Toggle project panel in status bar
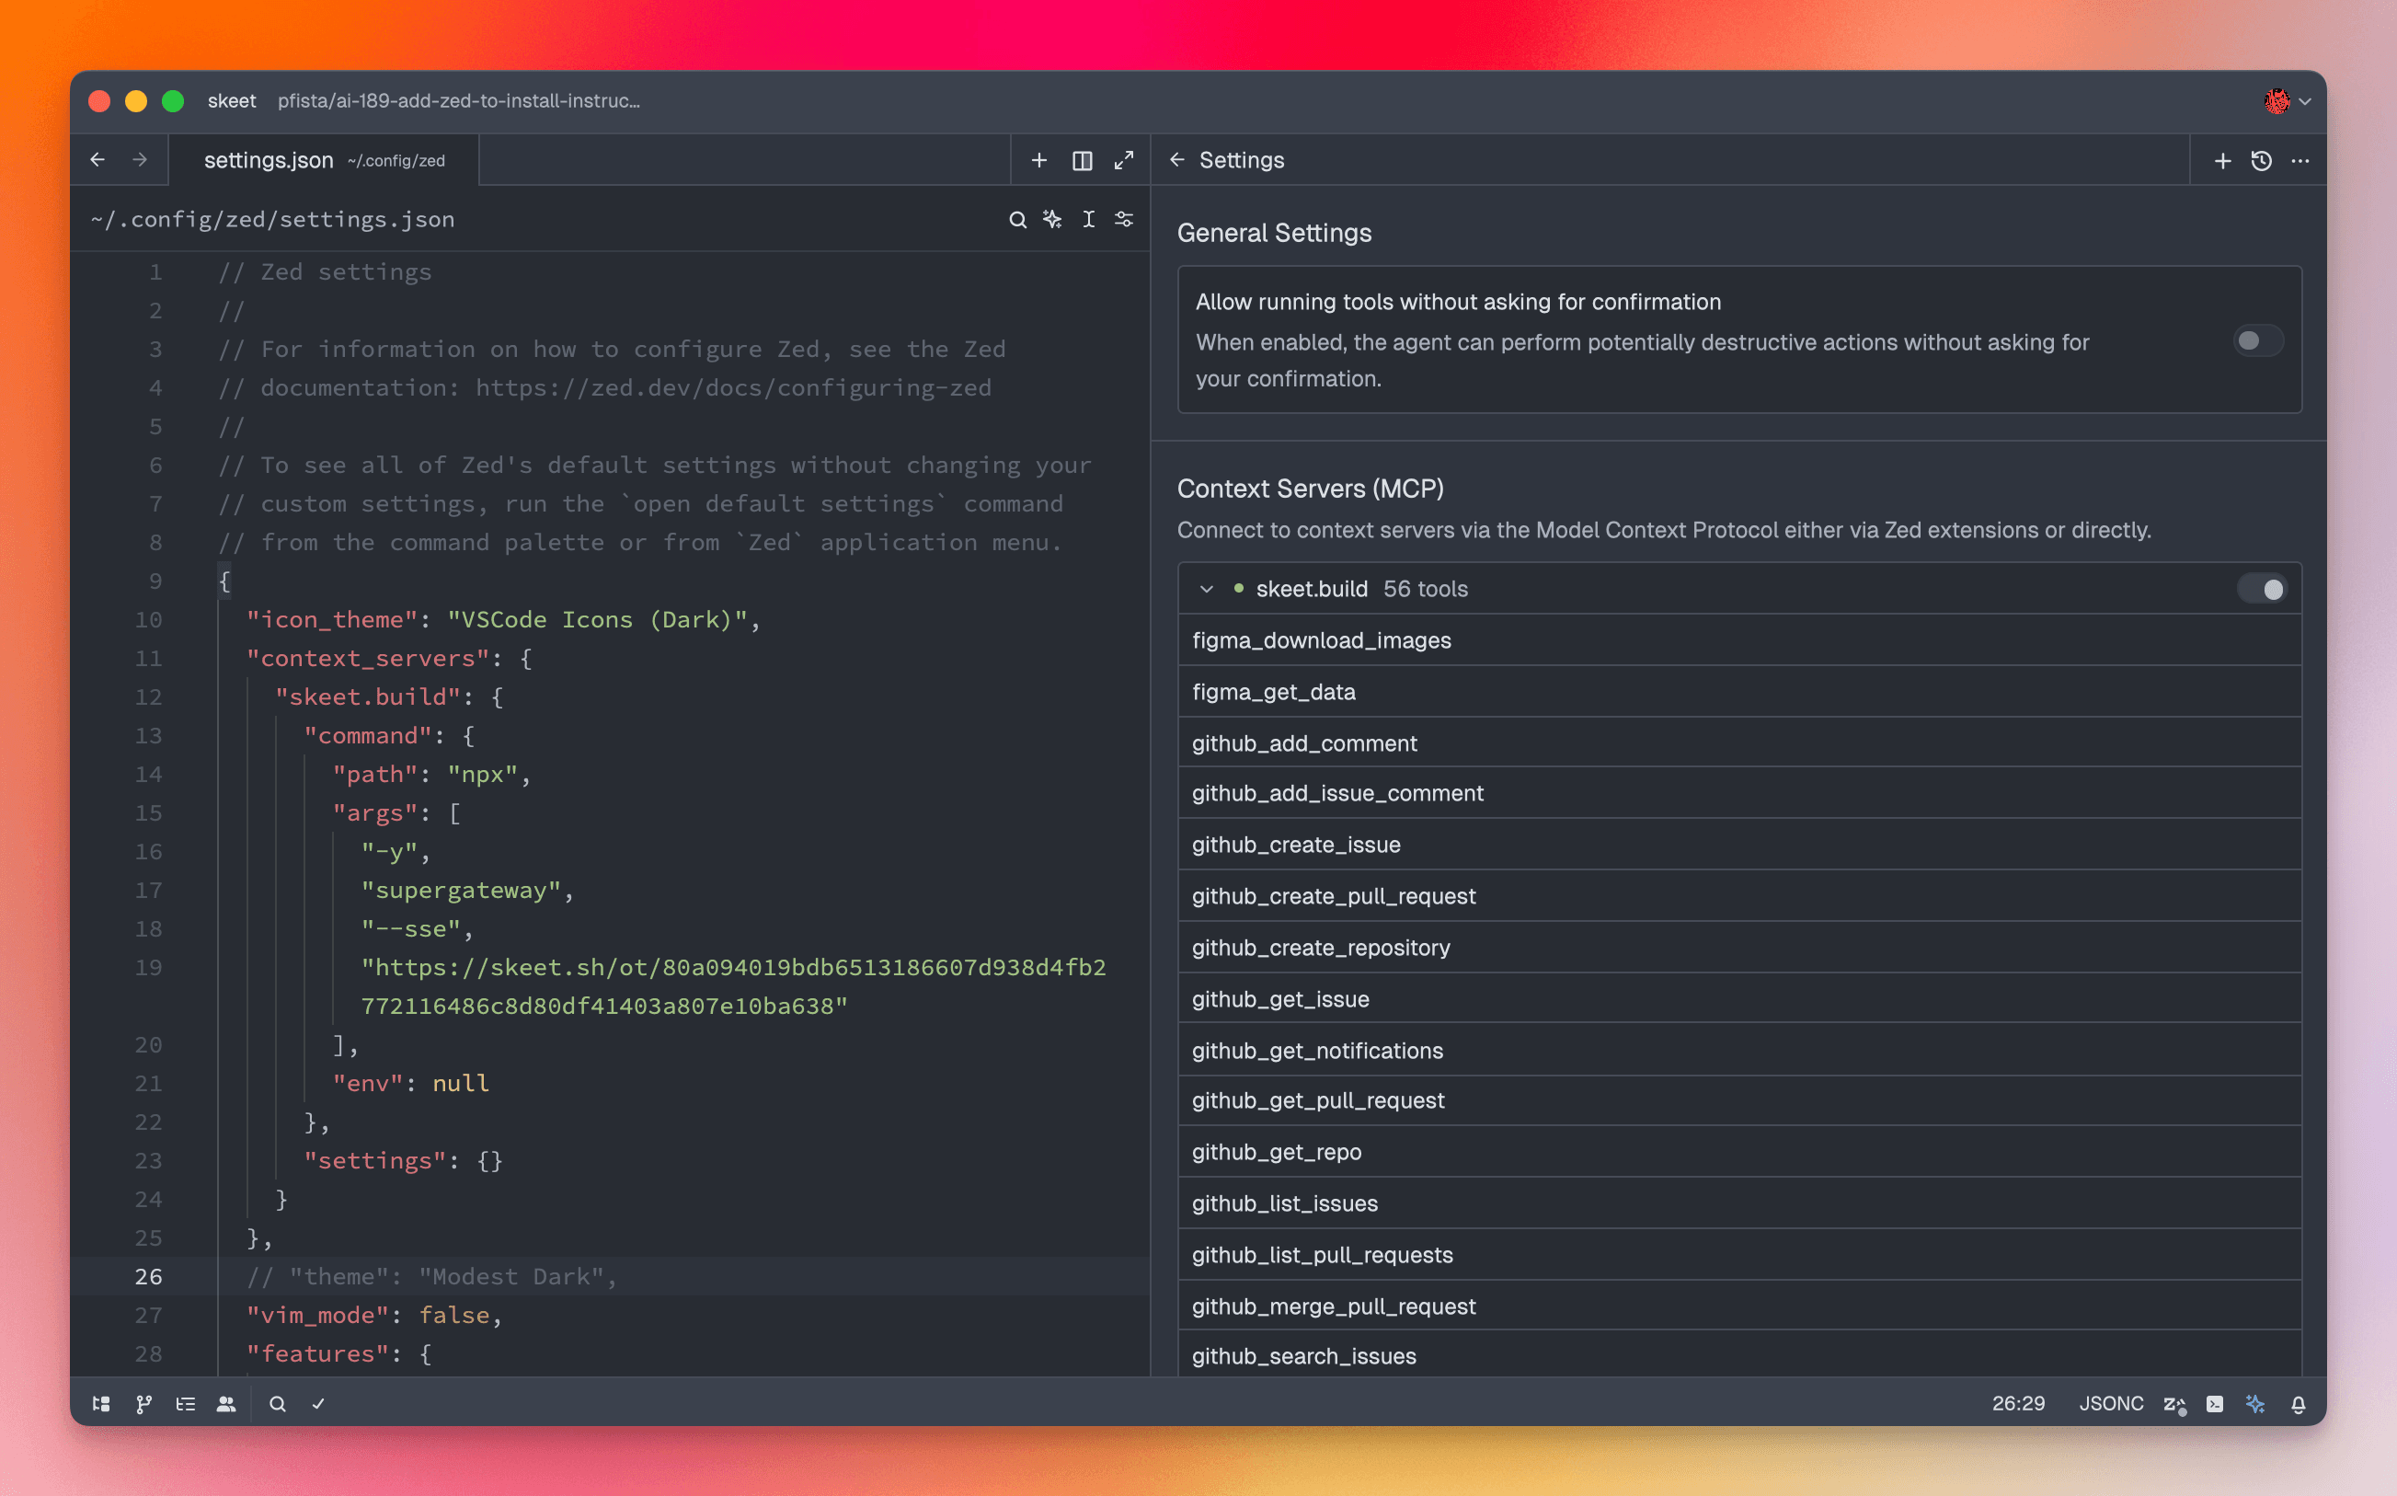2397x1496 pixels. [x=101, y=1403]
